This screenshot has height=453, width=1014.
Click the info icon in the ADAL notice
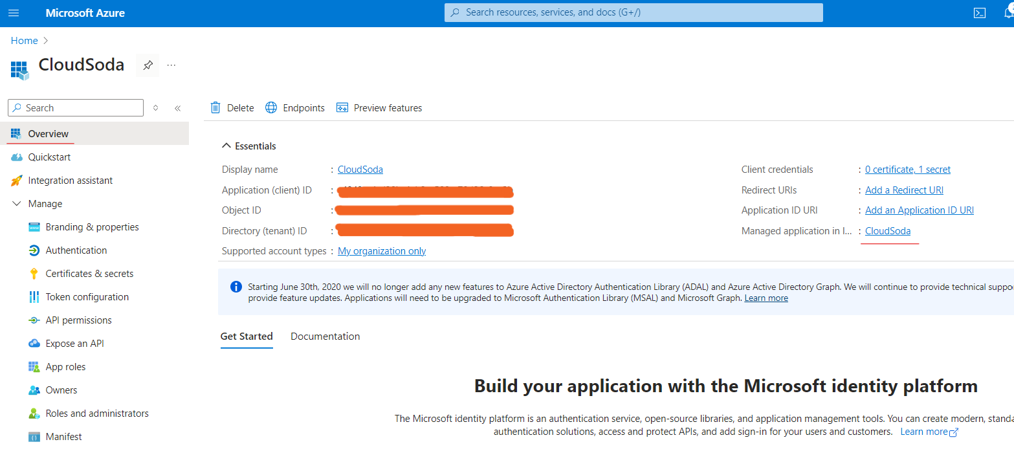point(236,287)
